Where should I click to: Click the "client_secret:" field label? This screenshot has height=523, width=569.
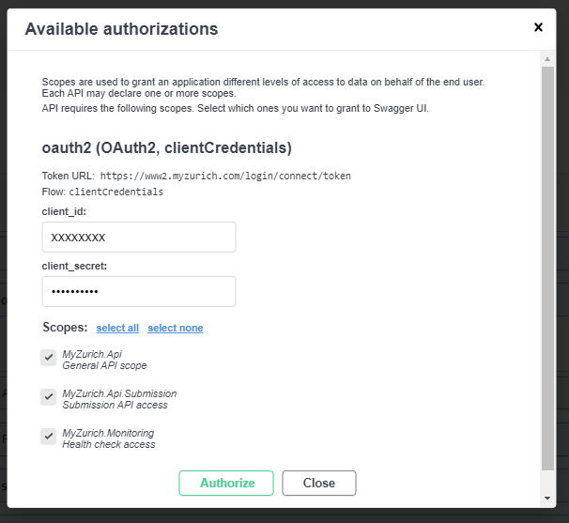(x=74, y=266)
